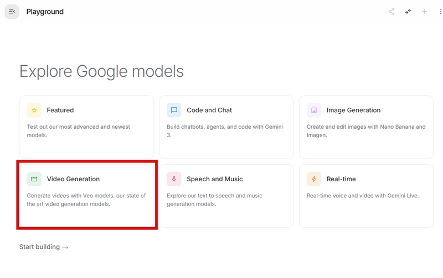Viewport: 443px width, 278px height.
Task: Click the green clapperboard video icon
Action: (x=34, y=179)
